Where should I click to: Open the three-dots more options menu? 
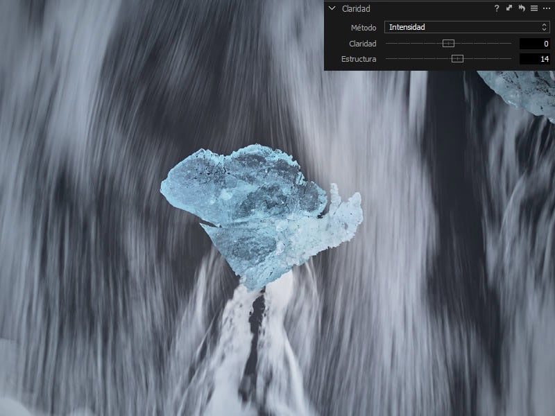[546, 8]
